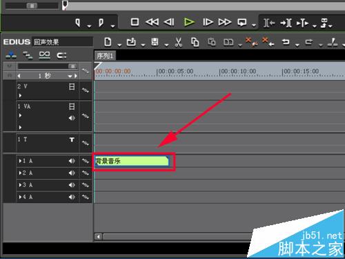Decrease timeline scale with left arrow

19,76
